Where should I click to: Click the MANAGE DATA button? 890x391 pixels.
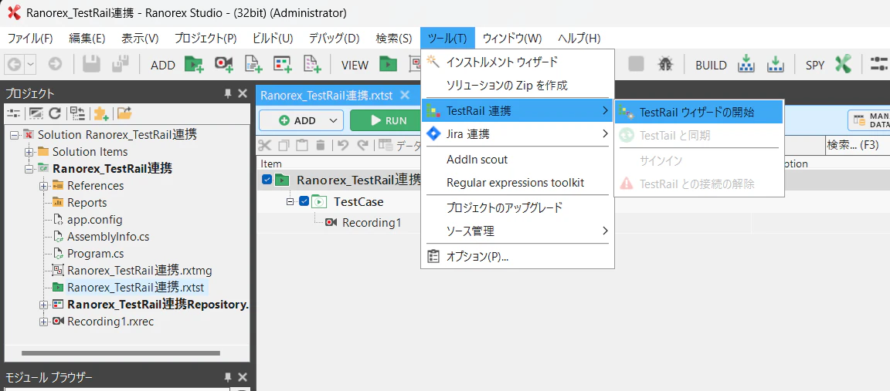click(x=870, y=120)
